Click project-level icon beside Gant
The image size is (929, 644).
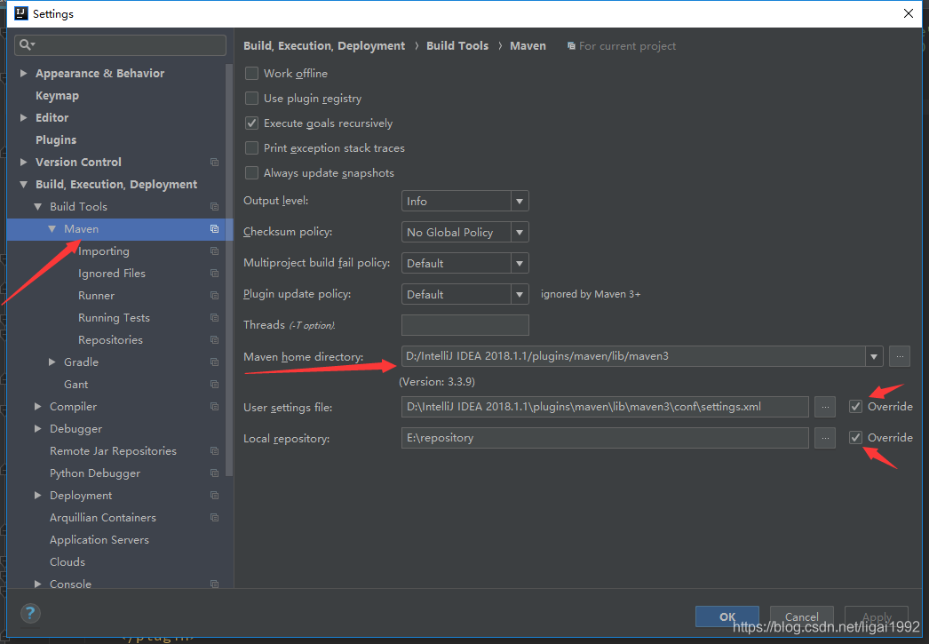click(x=214, y=385)
